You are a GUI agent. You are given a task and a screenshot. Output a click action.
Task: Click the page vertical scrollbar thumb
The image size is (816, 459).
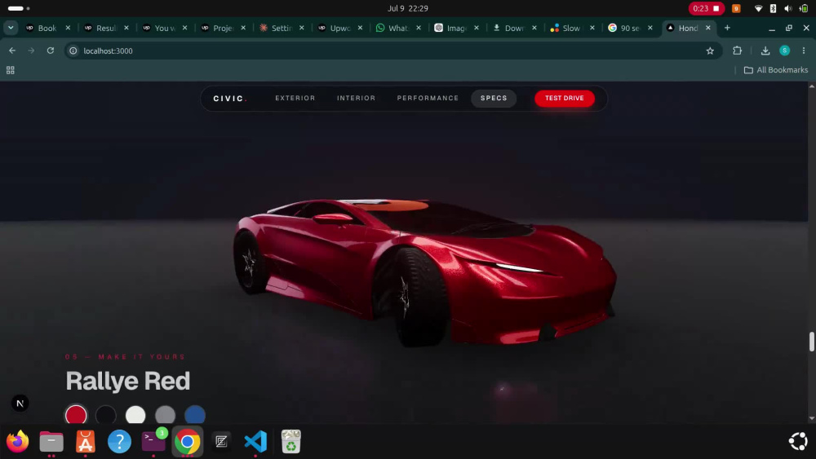pyautogui.click(x=811, y=342)
